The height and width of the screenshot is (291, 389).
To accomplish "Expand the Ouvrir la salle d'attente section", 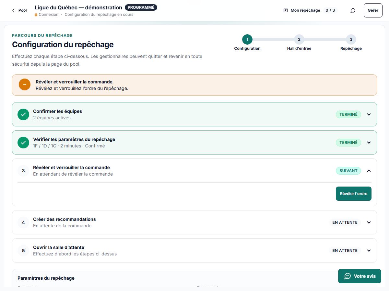I will (x=369, y=251).
